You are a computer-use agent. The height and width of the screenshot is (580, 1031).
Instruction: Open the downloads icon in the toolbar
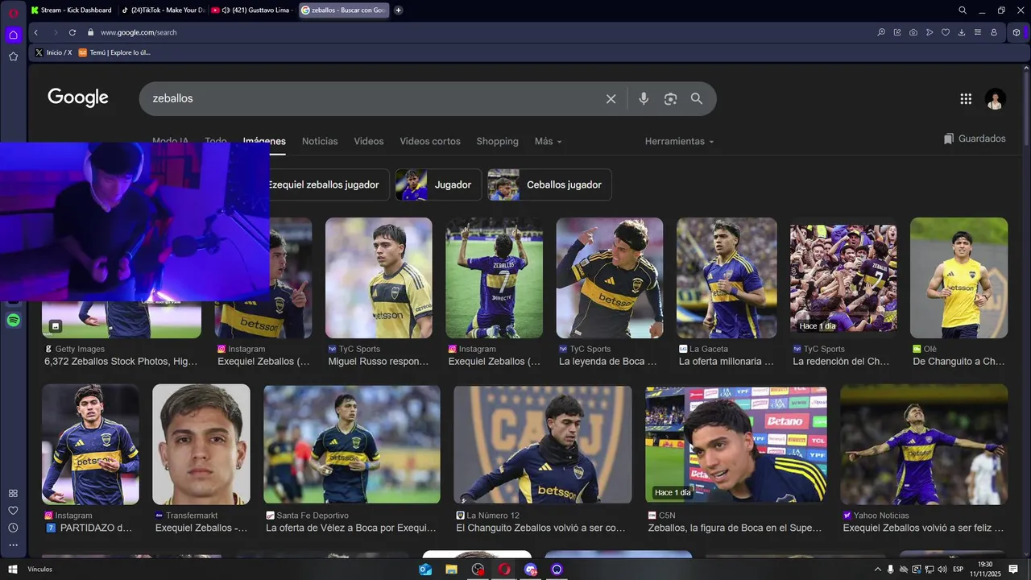(962, 32)
